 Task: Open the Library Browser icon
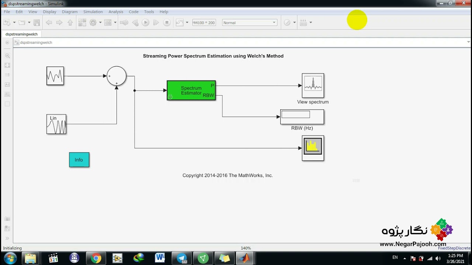(82, 22)
